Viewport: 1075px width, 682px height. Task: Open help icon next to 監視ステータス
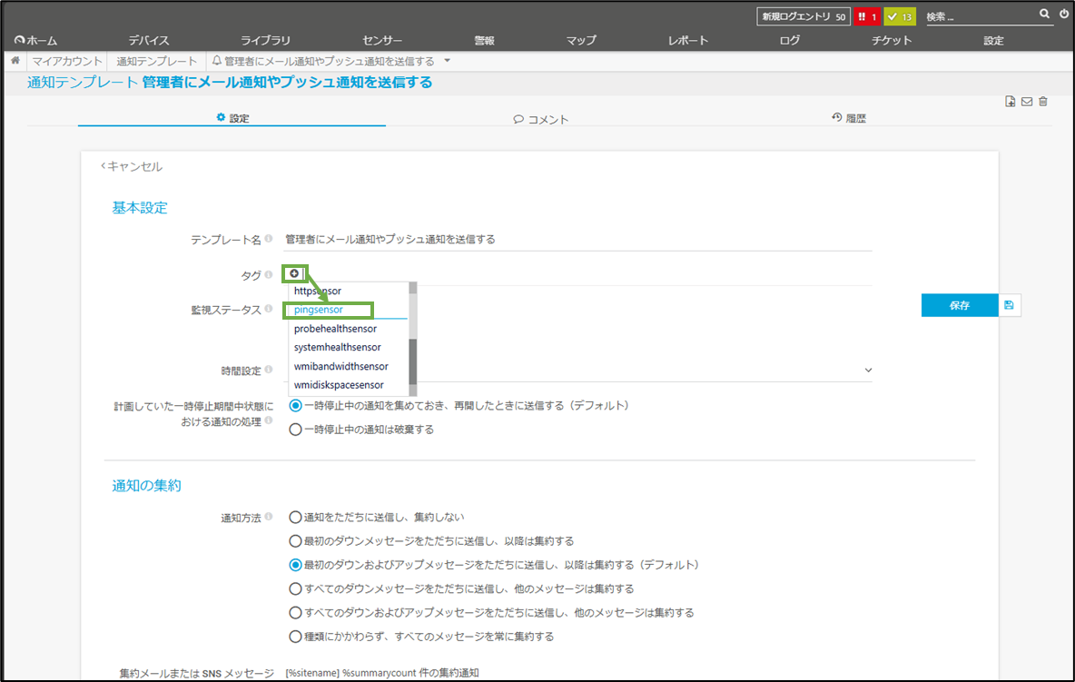tap(269, 309)
